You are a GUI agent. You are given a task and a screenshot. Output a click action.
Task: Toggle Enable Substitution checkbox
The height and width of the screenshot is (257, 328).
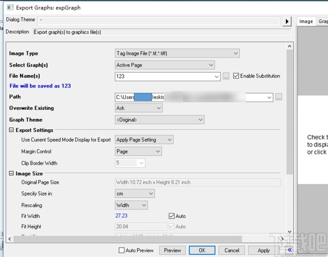click(236, 76)
